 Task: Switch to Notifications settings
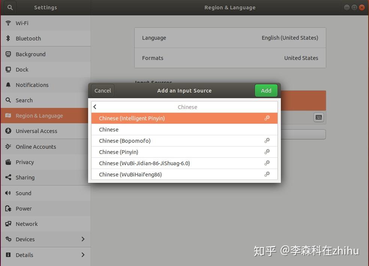pyautogui.click(x=46, y=85)
